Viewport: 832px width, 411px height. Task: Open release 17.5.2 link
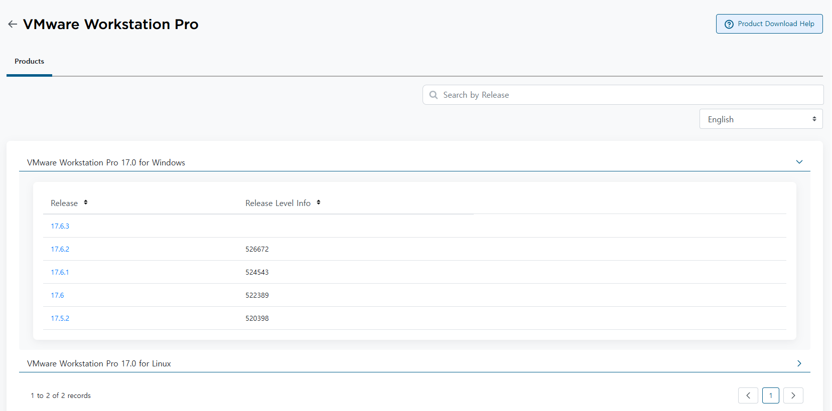coord(60,318)
